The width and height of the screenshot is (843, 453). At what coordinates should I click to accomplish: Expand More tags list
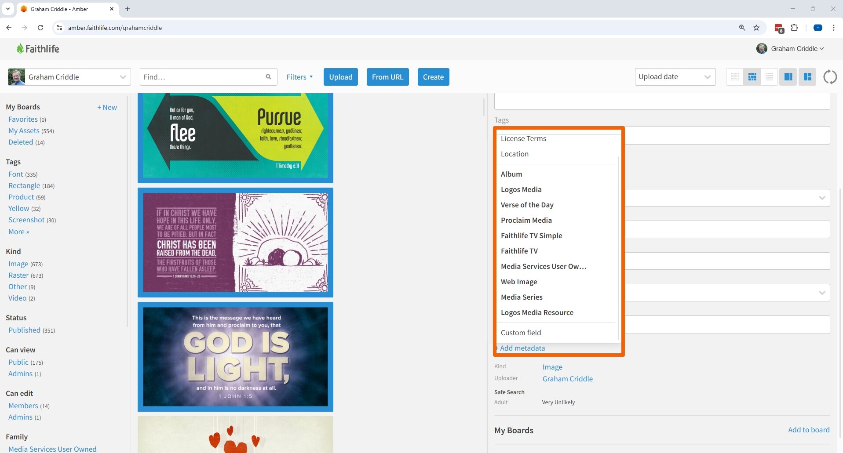click(19, 232)
